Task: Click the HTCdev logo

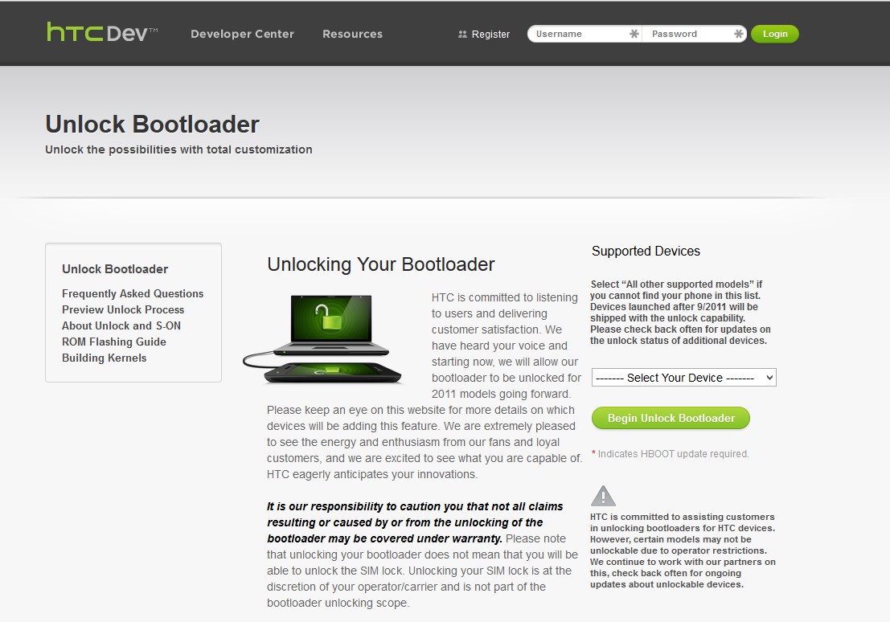Action: [x=102, y=32]
